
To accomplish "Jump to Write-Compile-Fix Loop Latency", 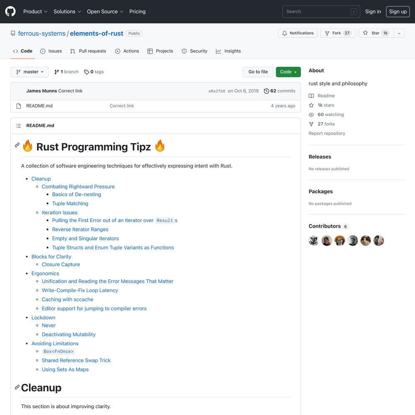I will 80,290.
